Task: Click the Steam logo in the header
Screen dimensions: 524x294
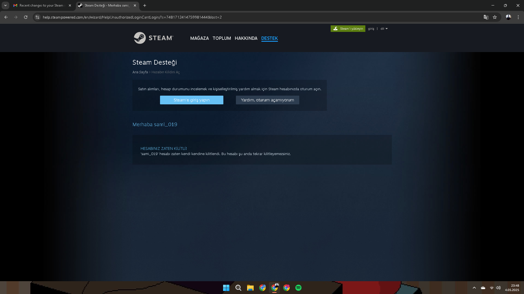Action: pyautogui.click(x=153, y=38)
